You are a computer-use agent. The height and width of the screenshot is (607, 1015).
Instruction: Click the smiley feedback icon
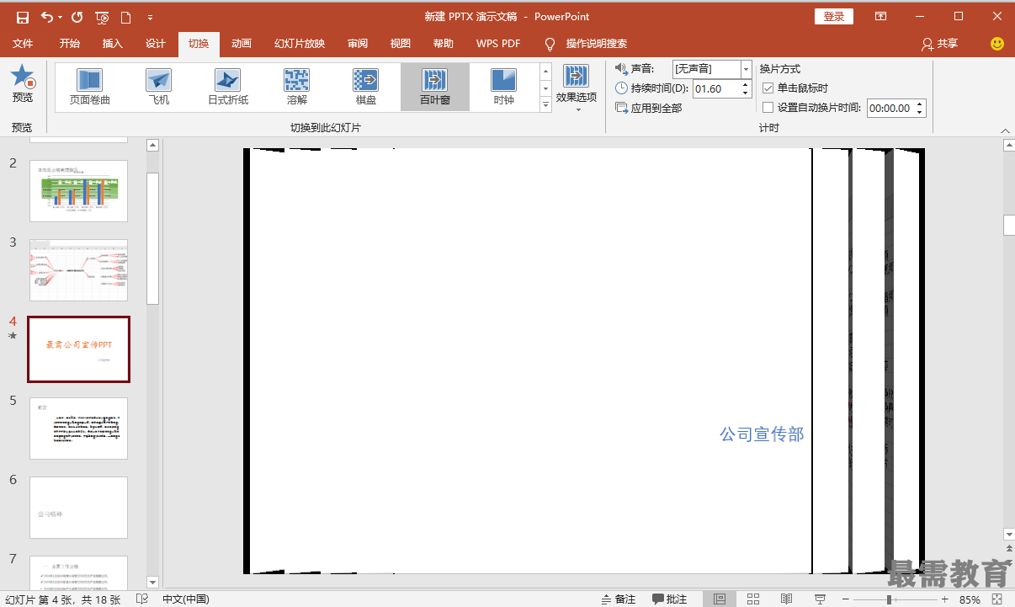click(x=997, y=44)
